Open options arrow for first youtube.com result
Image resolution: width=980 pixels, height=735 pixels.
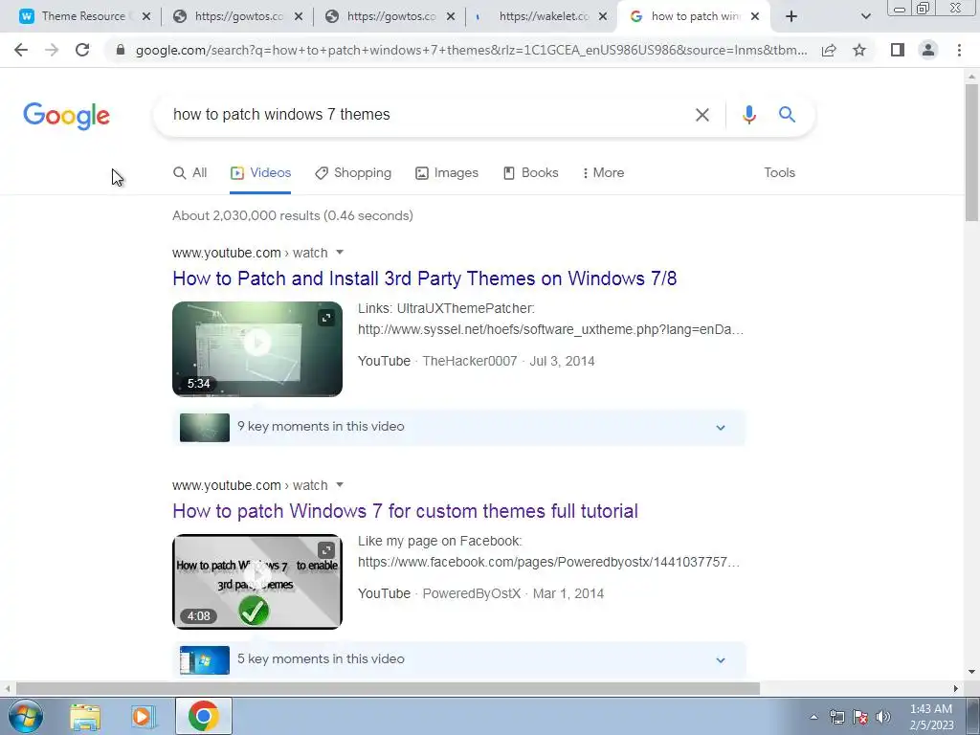(340, 253)
